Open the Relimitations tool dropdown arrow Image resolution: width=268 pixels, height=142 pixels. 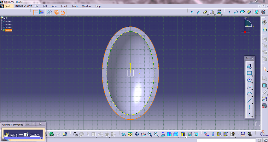(208, 15)
